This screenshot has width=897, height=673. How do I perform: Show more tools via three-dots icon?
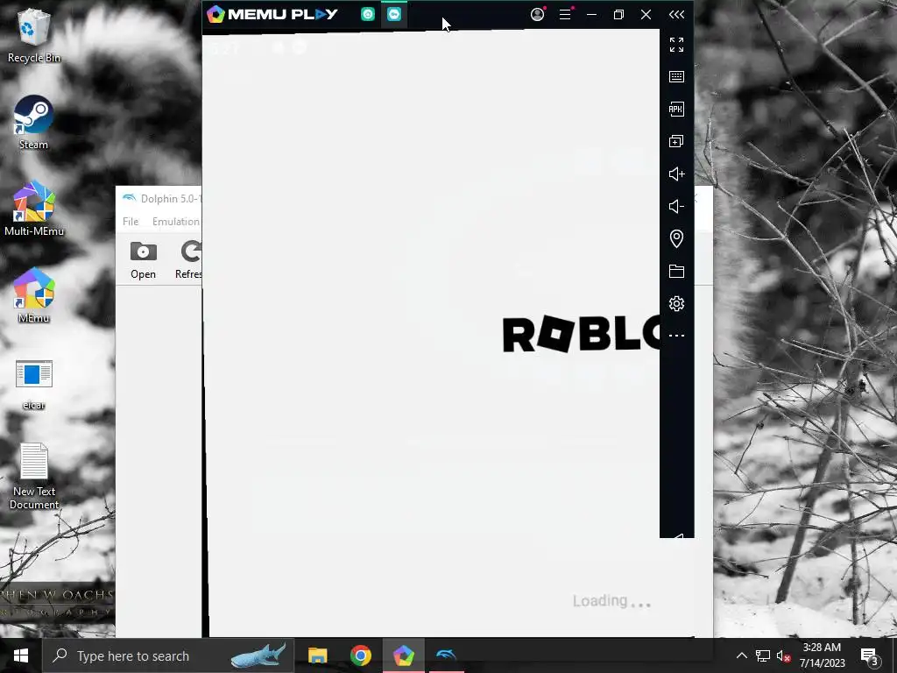coord(676,336)
